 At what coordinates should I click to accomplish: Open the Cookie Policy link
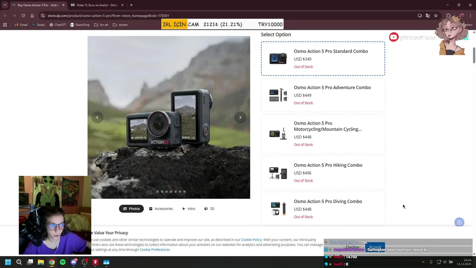click(251, 240)
